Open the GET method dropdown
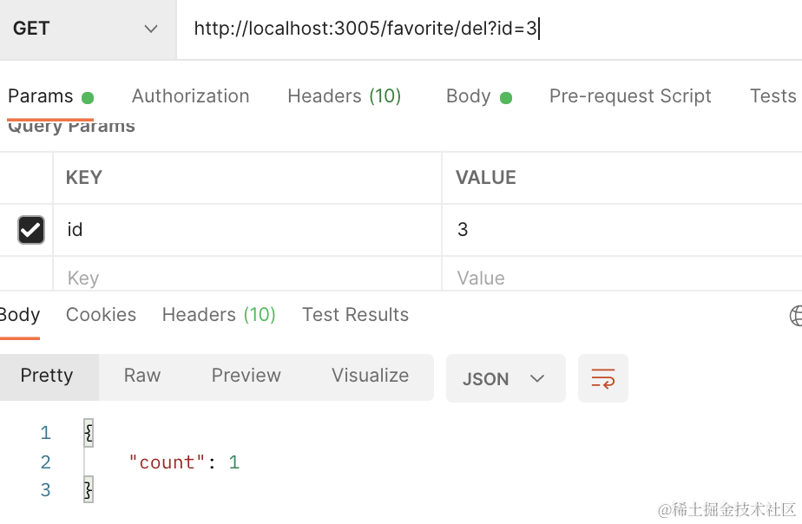Screen dimensions: 802x524 87,29
